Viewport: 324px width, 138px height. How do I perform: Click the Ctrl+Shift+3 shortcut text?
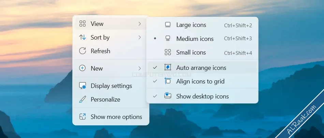(x=238, y=39)
